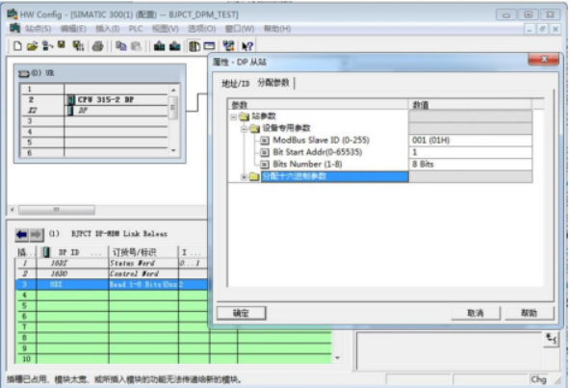
Task: Toggle the Catalog view toolbar icon
Action: pyautogui.click(x=194, y=46)
